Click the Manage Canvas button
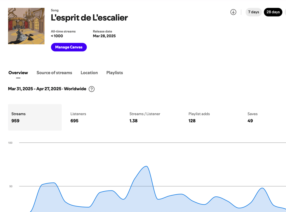This screenshot has width=286, height=212. tap(69, 47)
